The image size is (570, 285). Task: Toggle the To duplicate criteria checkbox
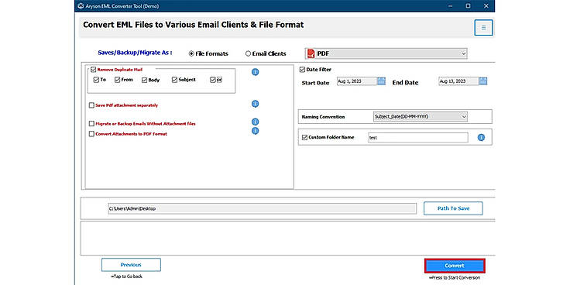pyautogui.click(x=96, y=80)
